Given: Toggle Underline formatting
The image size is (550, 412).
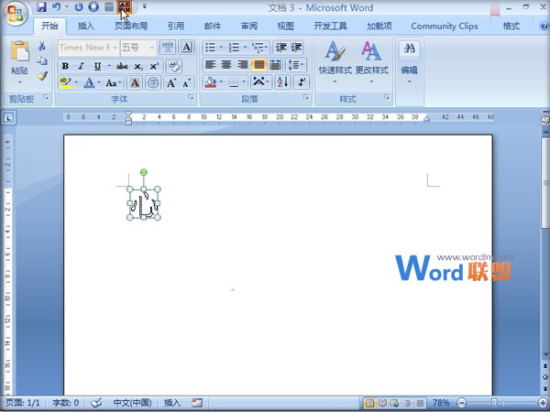Looking at the screenshot, I should (98, 66).
